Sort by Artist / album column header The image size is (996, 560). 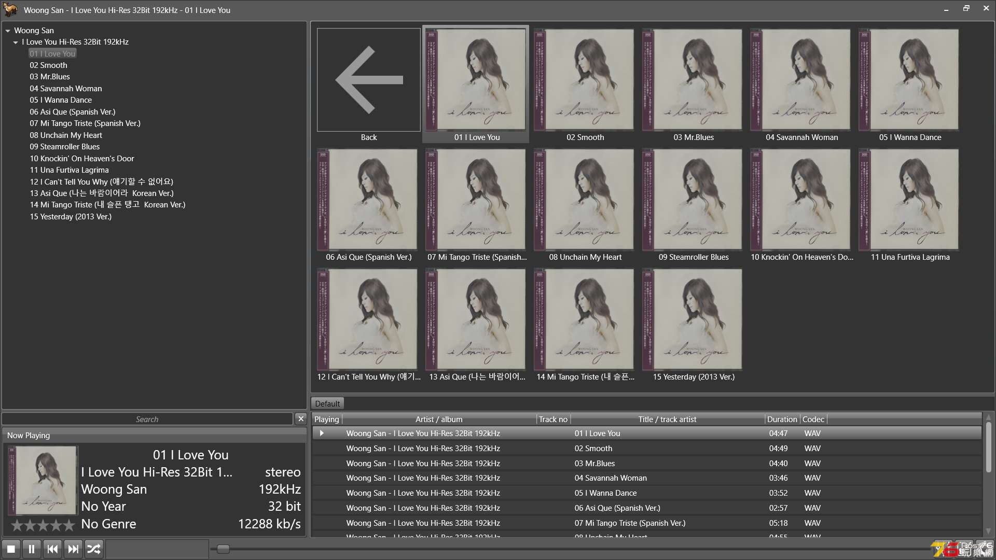439,419
